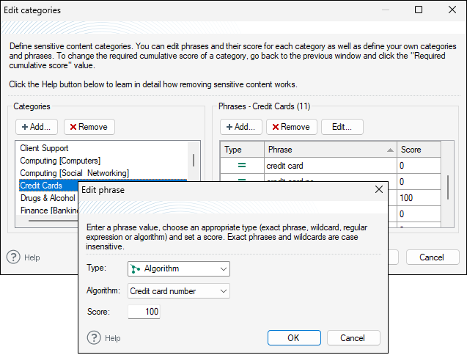The image size is (467, 355).
Task: Click the Score column header
Action: (x=418, y=150)
